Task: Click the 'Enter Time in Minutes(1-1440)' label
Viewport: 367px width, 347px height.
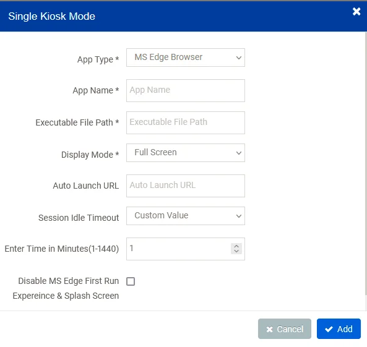Action: 62,249
